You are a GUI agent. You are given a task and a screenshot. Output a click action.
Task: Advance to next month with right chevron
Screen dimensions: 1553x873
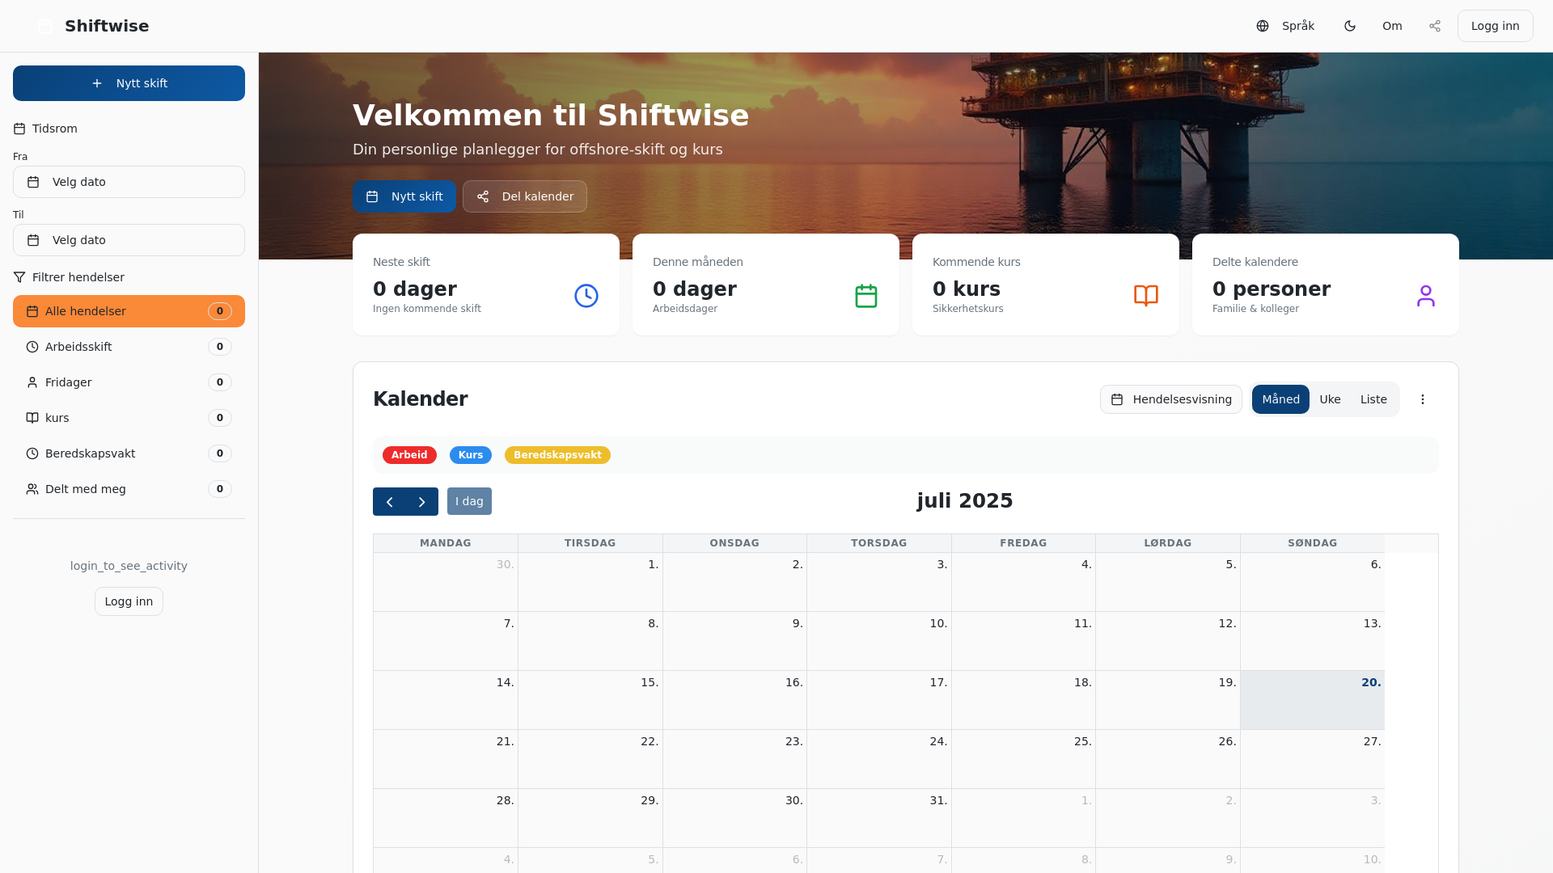tap(421, 501)
